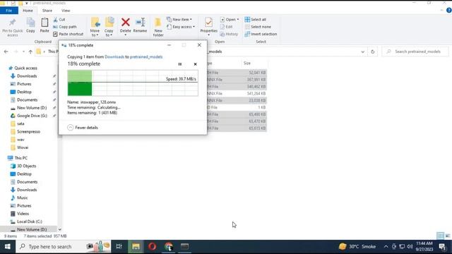
Task: Click Paste shortcut in ribbon
Action: (68, 34)
